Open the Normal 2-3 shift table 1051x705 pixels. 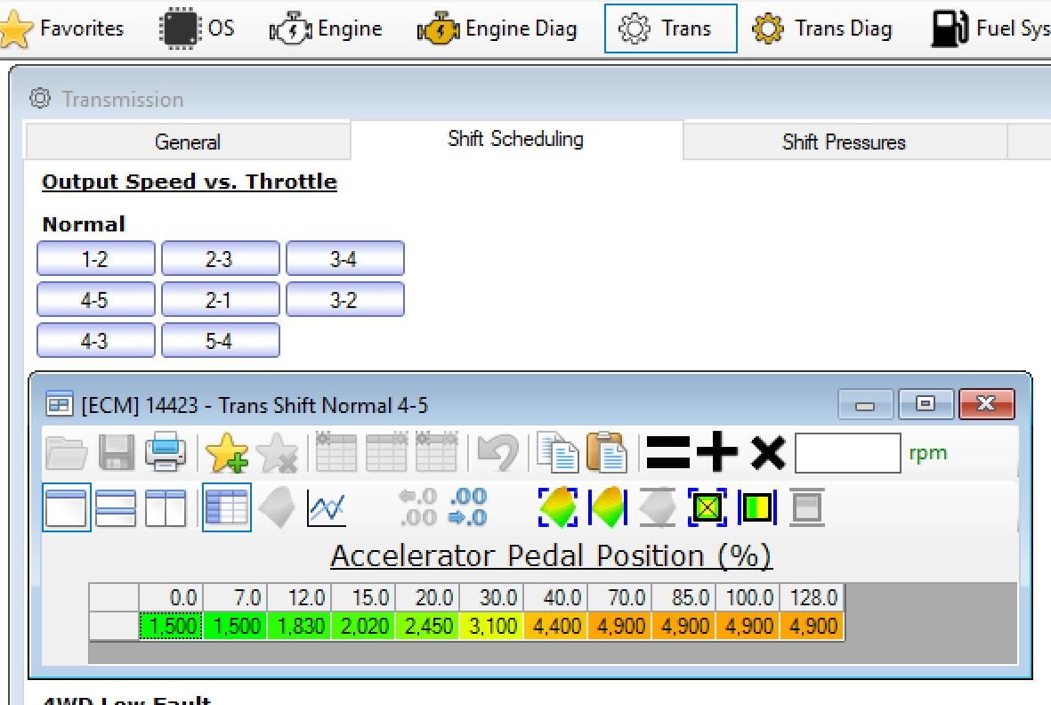221,258
